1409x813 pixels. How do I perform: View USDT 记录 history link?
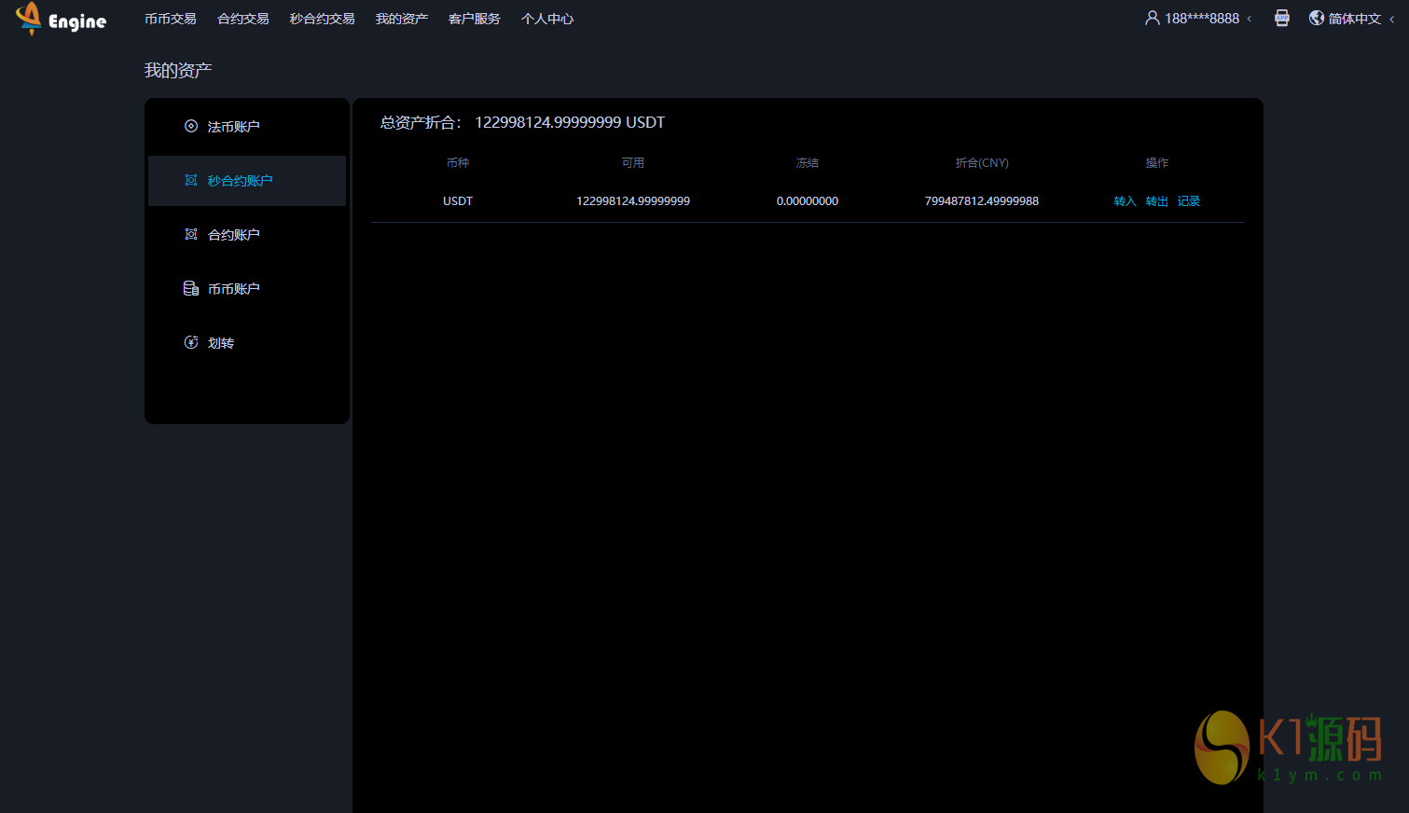(x=1189, y=201)
